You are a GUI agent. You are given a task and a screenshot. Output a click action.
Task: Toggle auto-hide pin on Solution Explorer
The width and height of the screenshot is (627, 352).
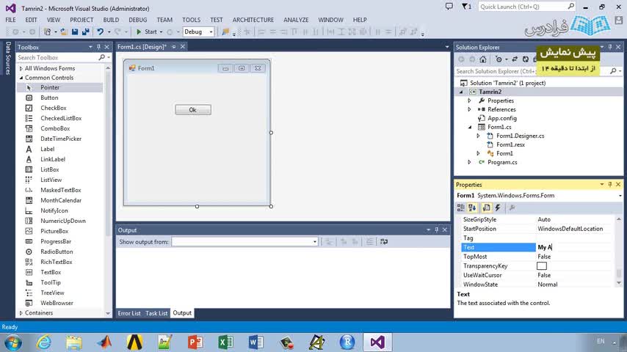(610, 47)
